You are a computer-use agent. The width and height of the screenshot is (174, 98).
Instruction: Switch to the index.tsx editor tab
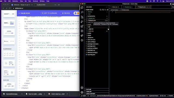coord(115,7)
